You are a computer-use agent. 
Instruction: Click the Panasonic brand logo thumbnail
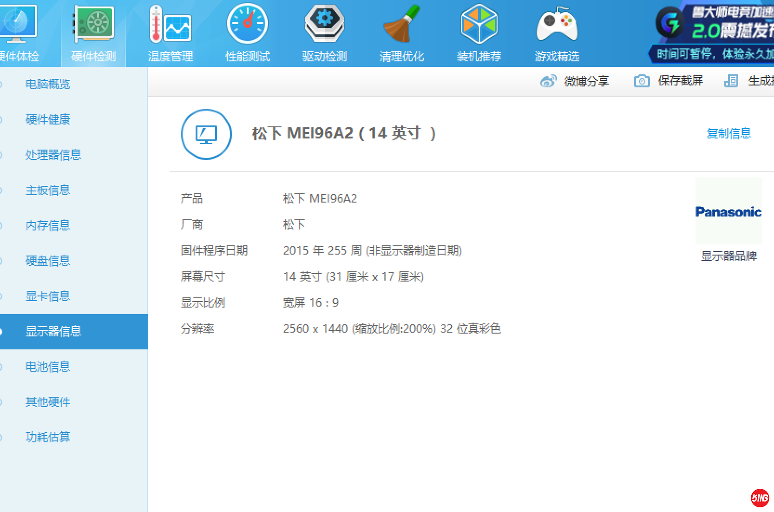728,212
